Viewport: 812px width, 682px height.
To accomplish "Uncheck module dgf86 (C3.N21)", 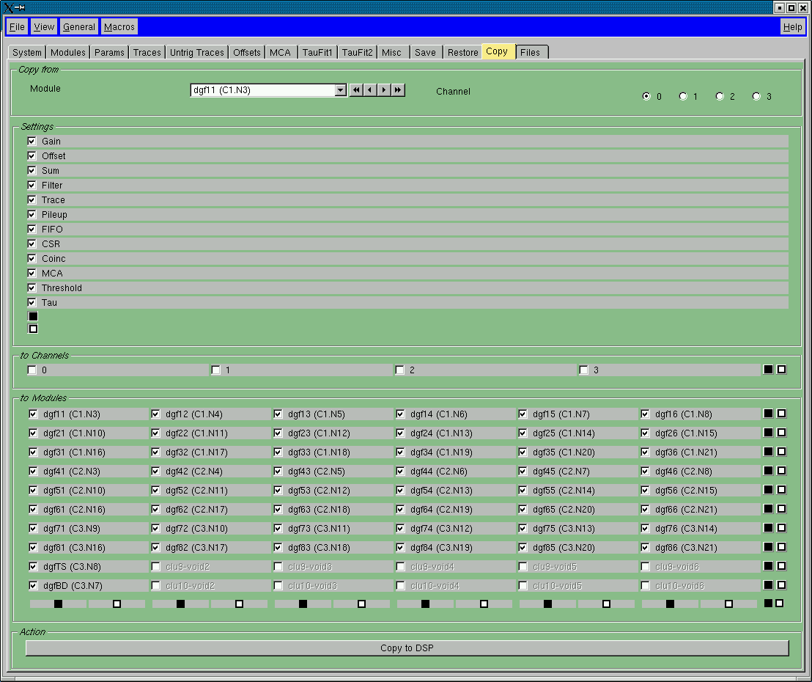I will pyautogui.click(x=645, y=547).
